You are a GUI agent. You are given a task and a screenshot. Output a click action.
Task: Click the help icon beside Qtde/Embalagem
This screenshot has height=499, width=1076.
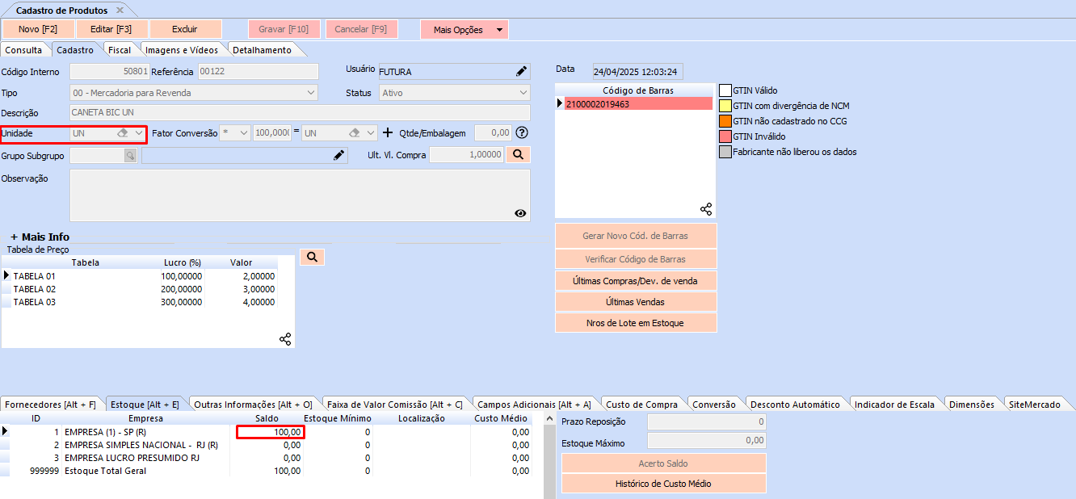522,132
